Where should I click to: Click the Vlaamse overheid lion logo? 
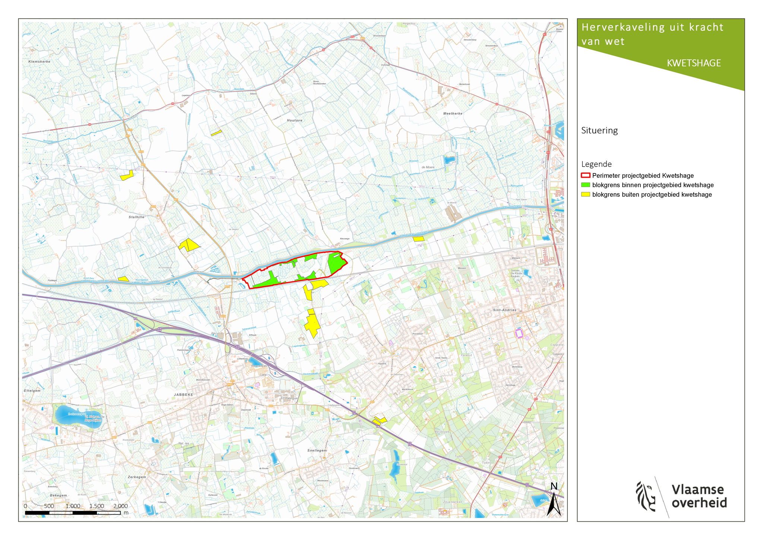coord(646,496)
